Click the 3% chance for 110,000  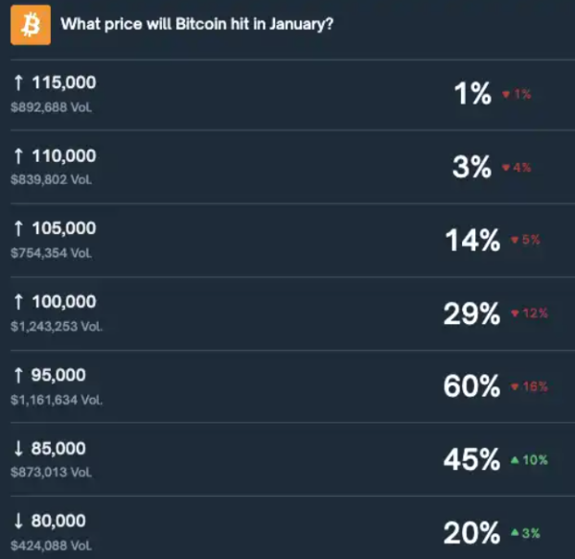click(471, 167)
